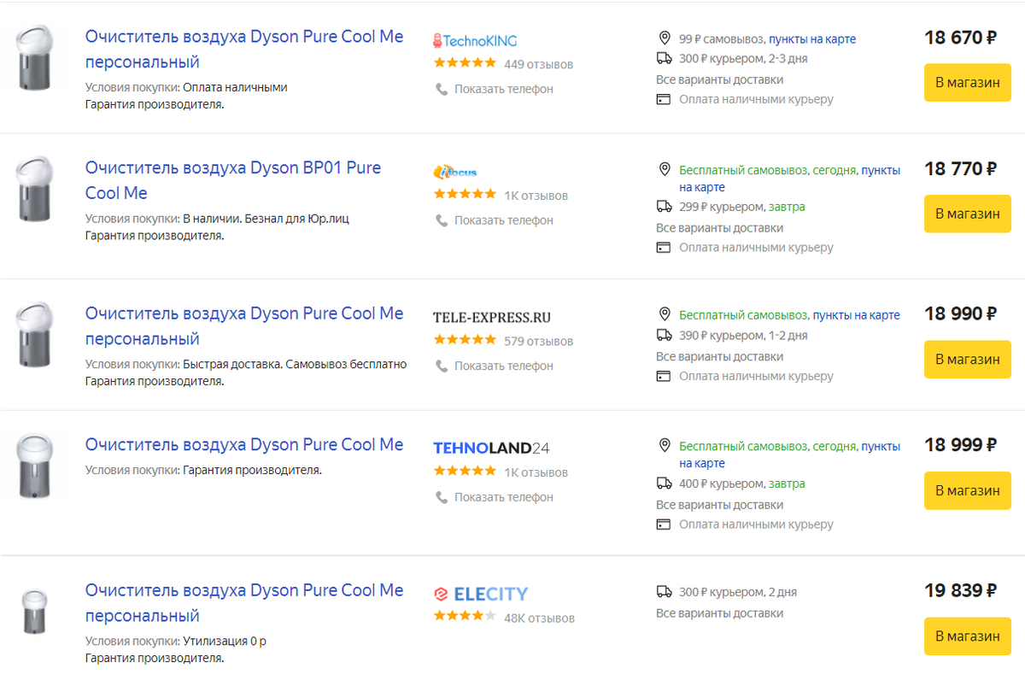The height and width of the screenshot is (674, 1025).
Task: Open the '579 отзывов' reviews link
Action: [x=538, y=342]
